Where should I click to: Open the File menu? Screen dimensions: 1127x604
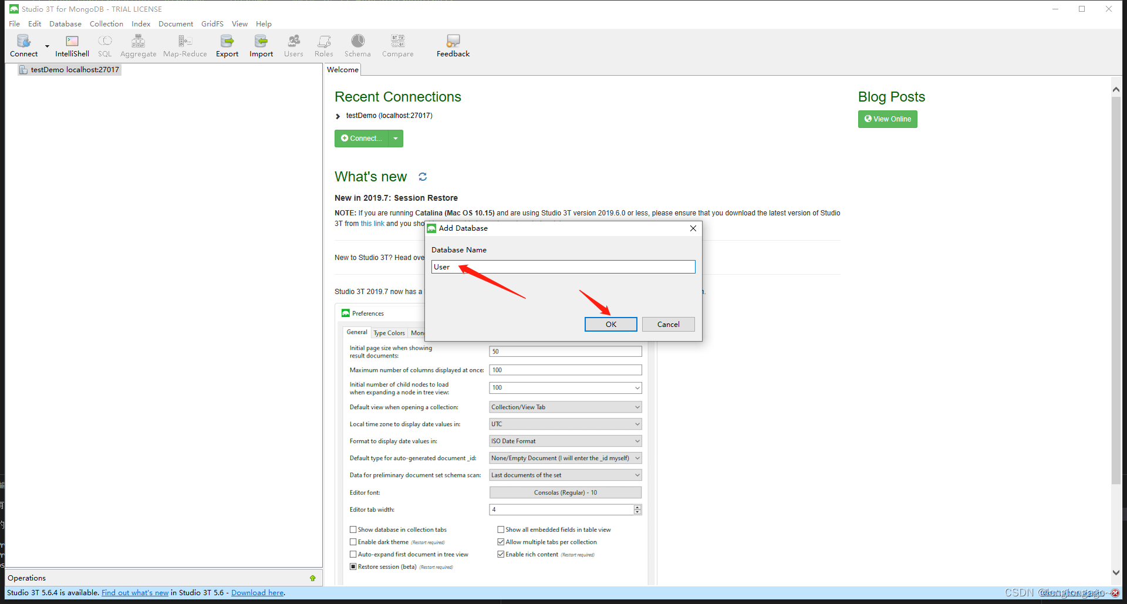coord(15,24)
